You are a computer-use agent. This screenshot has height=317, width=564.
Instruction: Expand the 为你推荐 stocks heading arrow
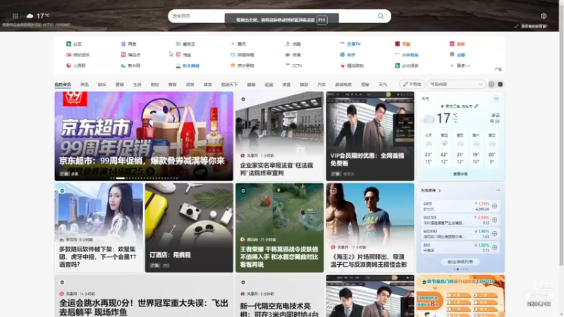(x=439, y=190)
